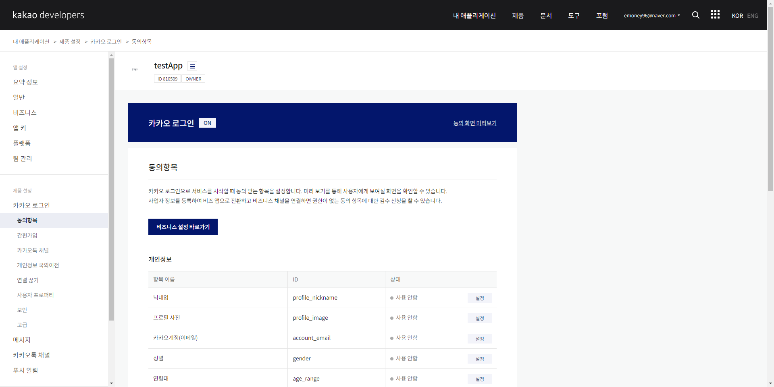Click the page vertical scrollbar thumb
This screenshot has height=387, width=774.
pos(771,99)
